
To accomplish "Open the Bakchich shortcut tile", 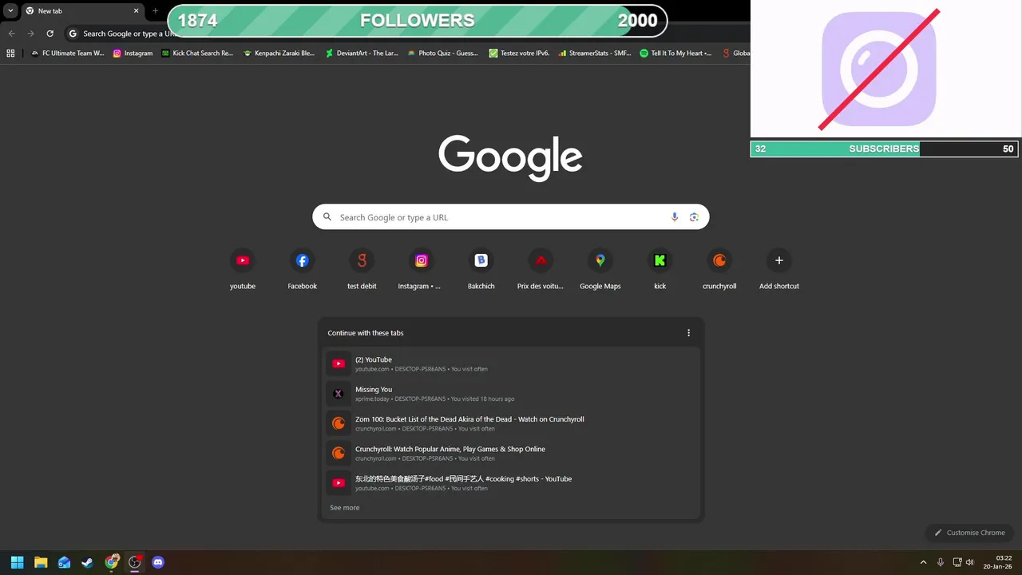I will tap(481, 269).
